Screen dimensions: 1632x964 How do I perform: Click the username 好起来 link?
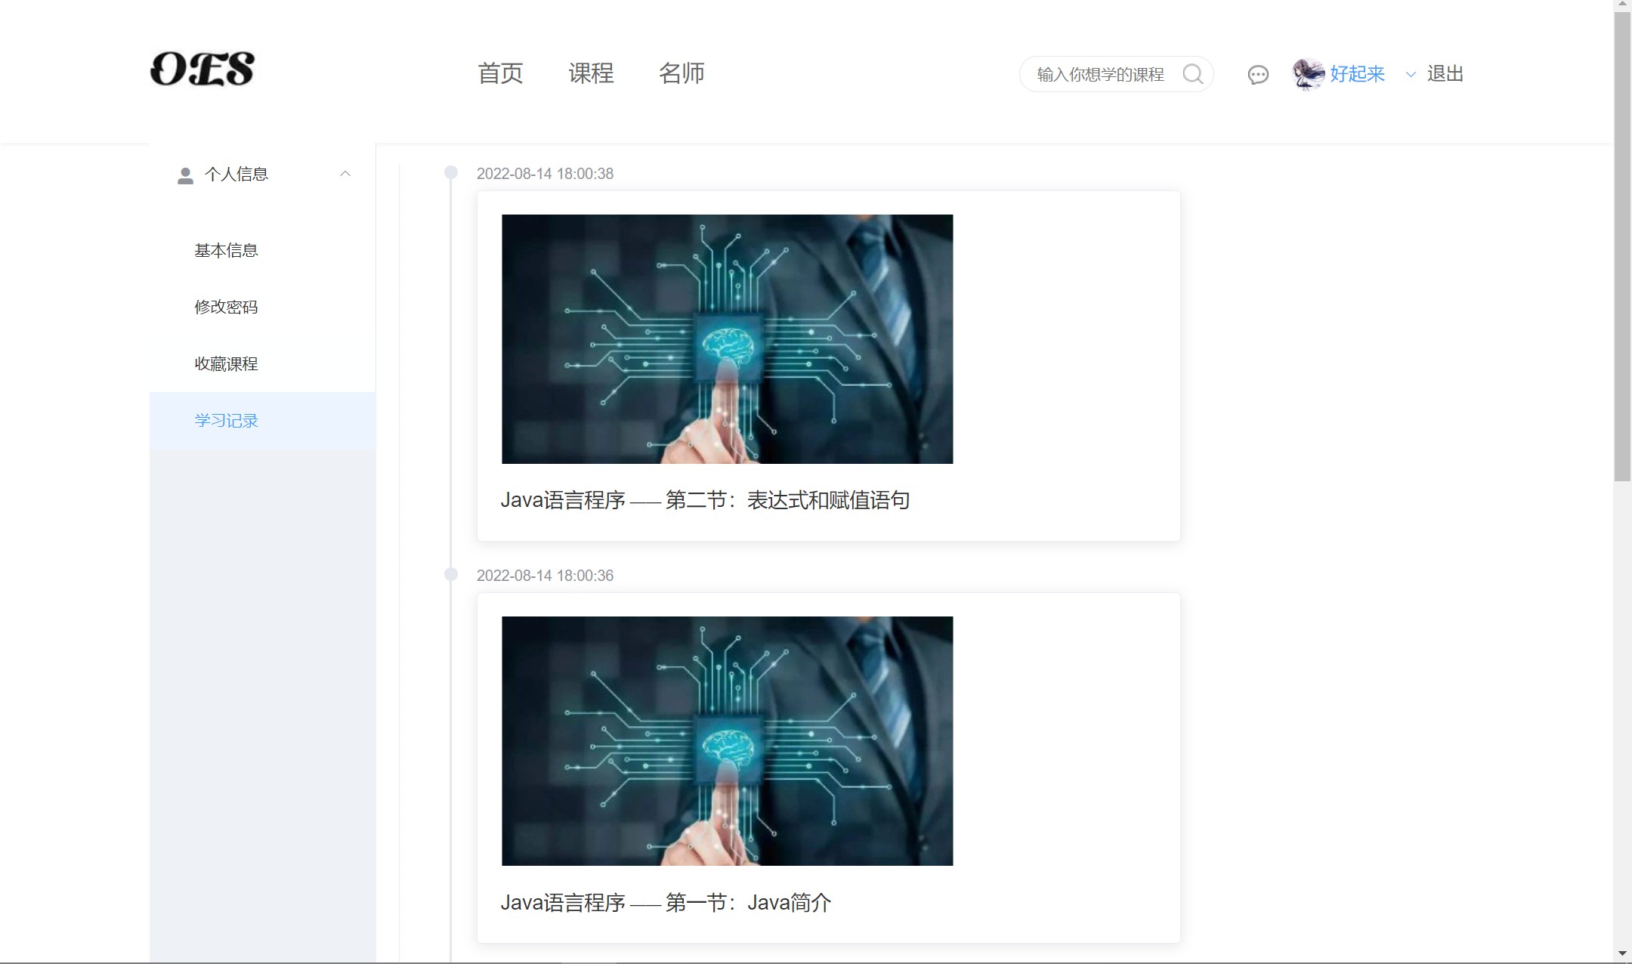(x=1357, y=74)
